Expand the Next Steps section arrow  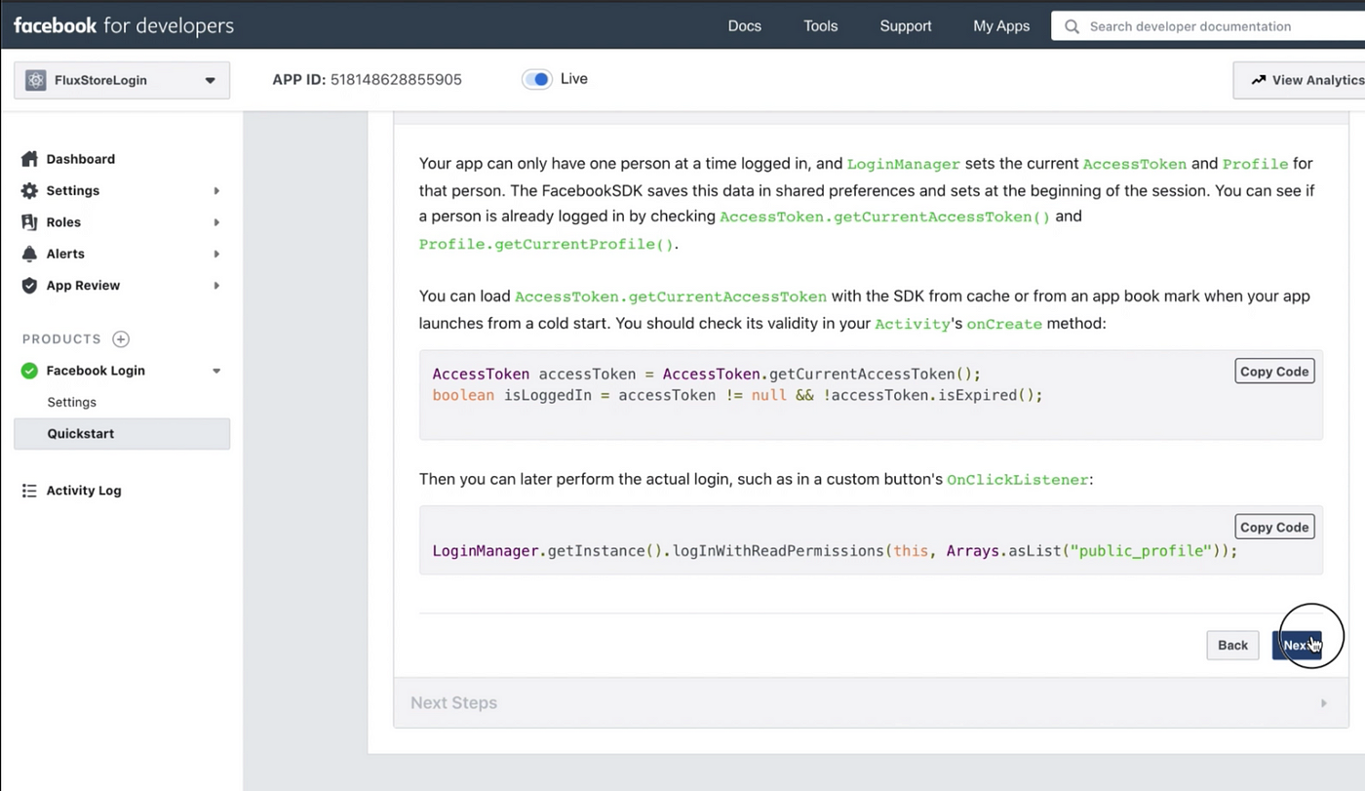point(1323,702)
